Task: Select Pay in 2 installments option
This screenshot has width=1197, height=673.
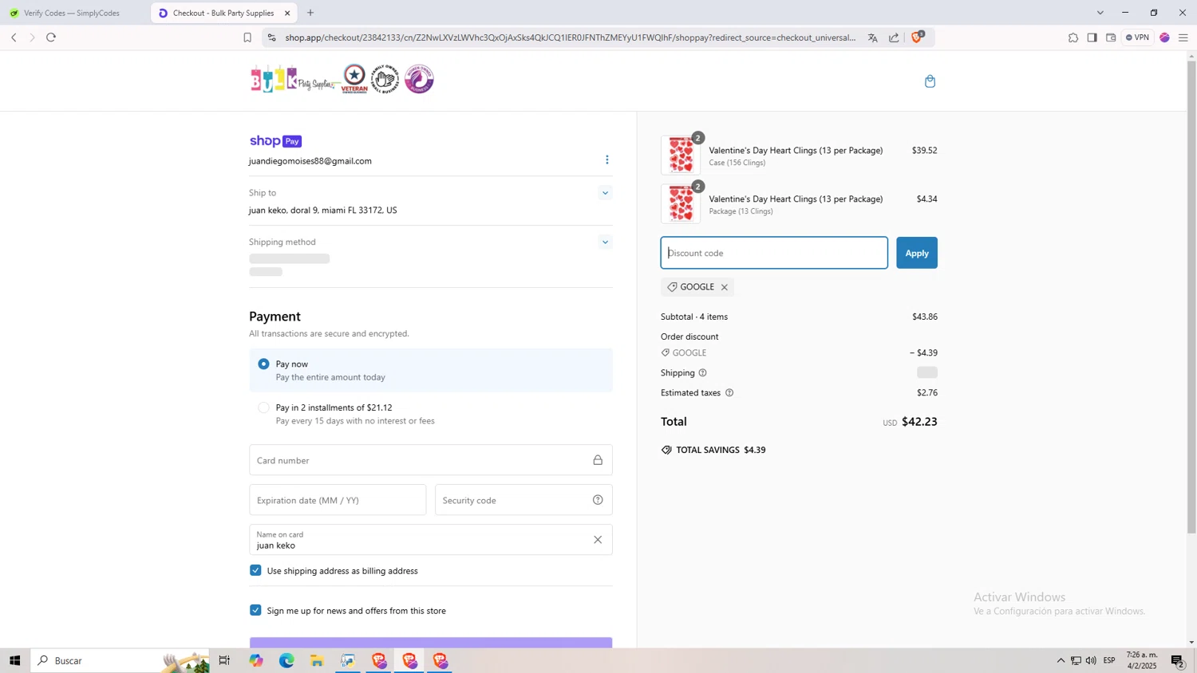Action: coord(263,407)
